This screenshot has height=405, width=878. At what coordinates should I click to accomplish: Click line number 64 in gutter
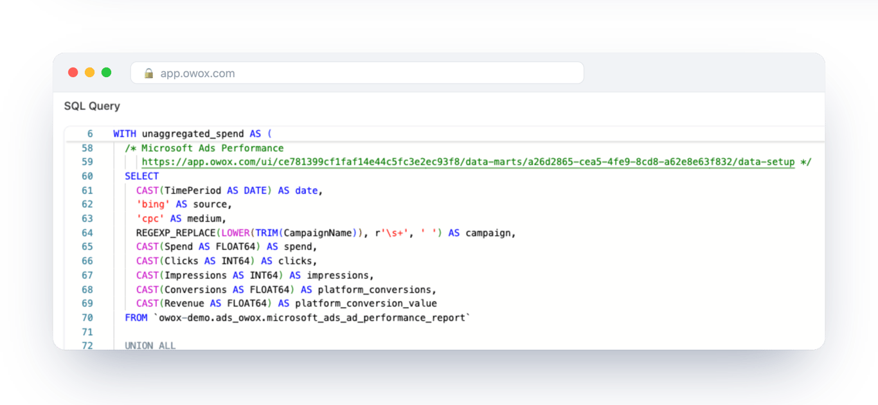tap(87, 233)
